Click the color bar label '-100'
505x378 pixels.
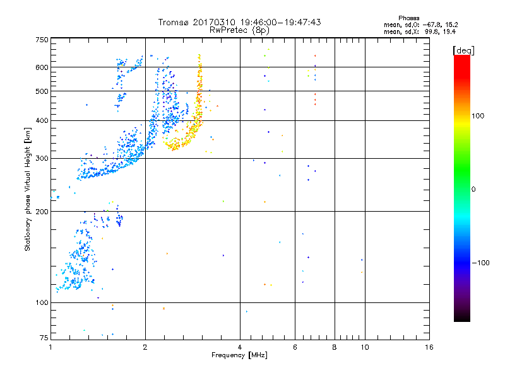481,263
